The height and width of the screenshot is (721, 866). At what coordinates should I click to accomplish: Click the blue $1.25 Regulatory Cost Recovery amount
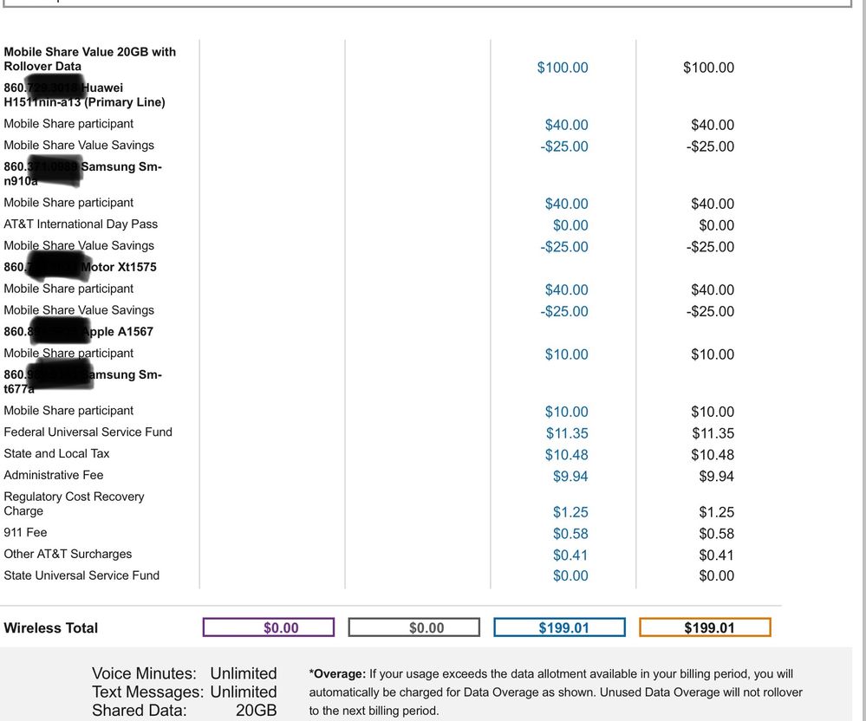tap(570, 512)
